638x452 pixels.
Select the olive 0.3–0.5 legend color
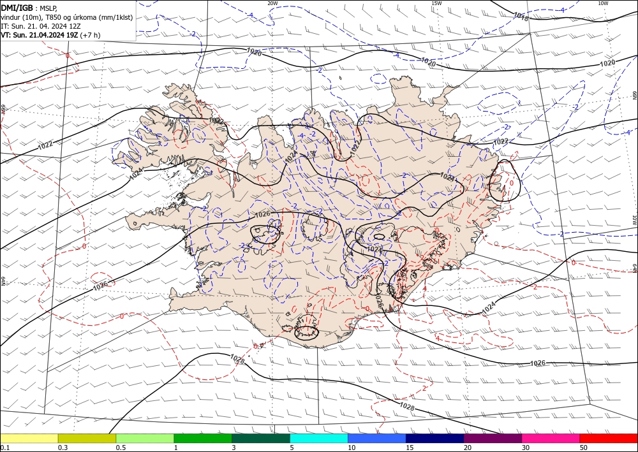coord(87,438)
